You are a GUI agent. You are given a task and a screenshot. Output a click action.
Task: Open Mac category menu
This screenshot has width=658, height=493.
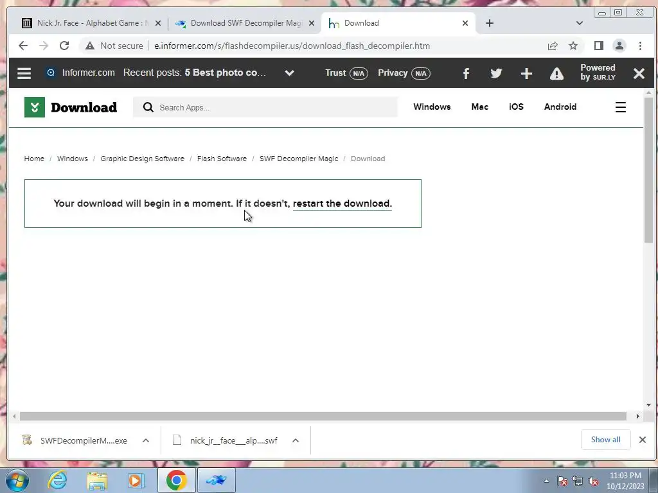coord(479,107)
